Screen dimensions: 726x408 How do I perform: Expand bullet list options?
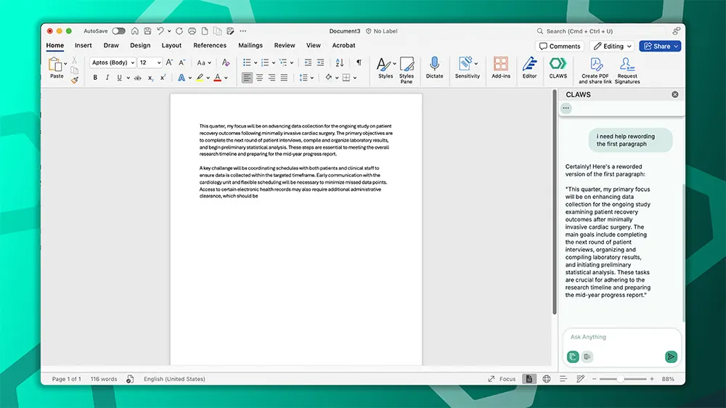click(x=256, y=63)
